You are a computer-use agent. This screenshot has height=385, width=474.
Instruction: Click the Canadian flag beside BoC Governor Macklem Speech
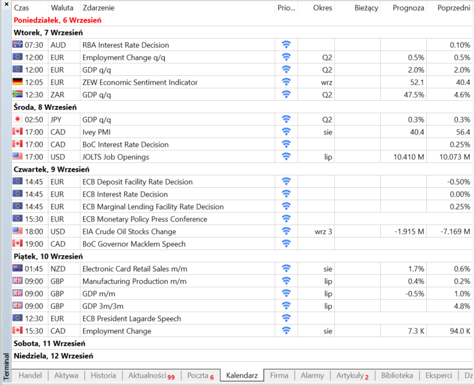(x=17, y=243)
